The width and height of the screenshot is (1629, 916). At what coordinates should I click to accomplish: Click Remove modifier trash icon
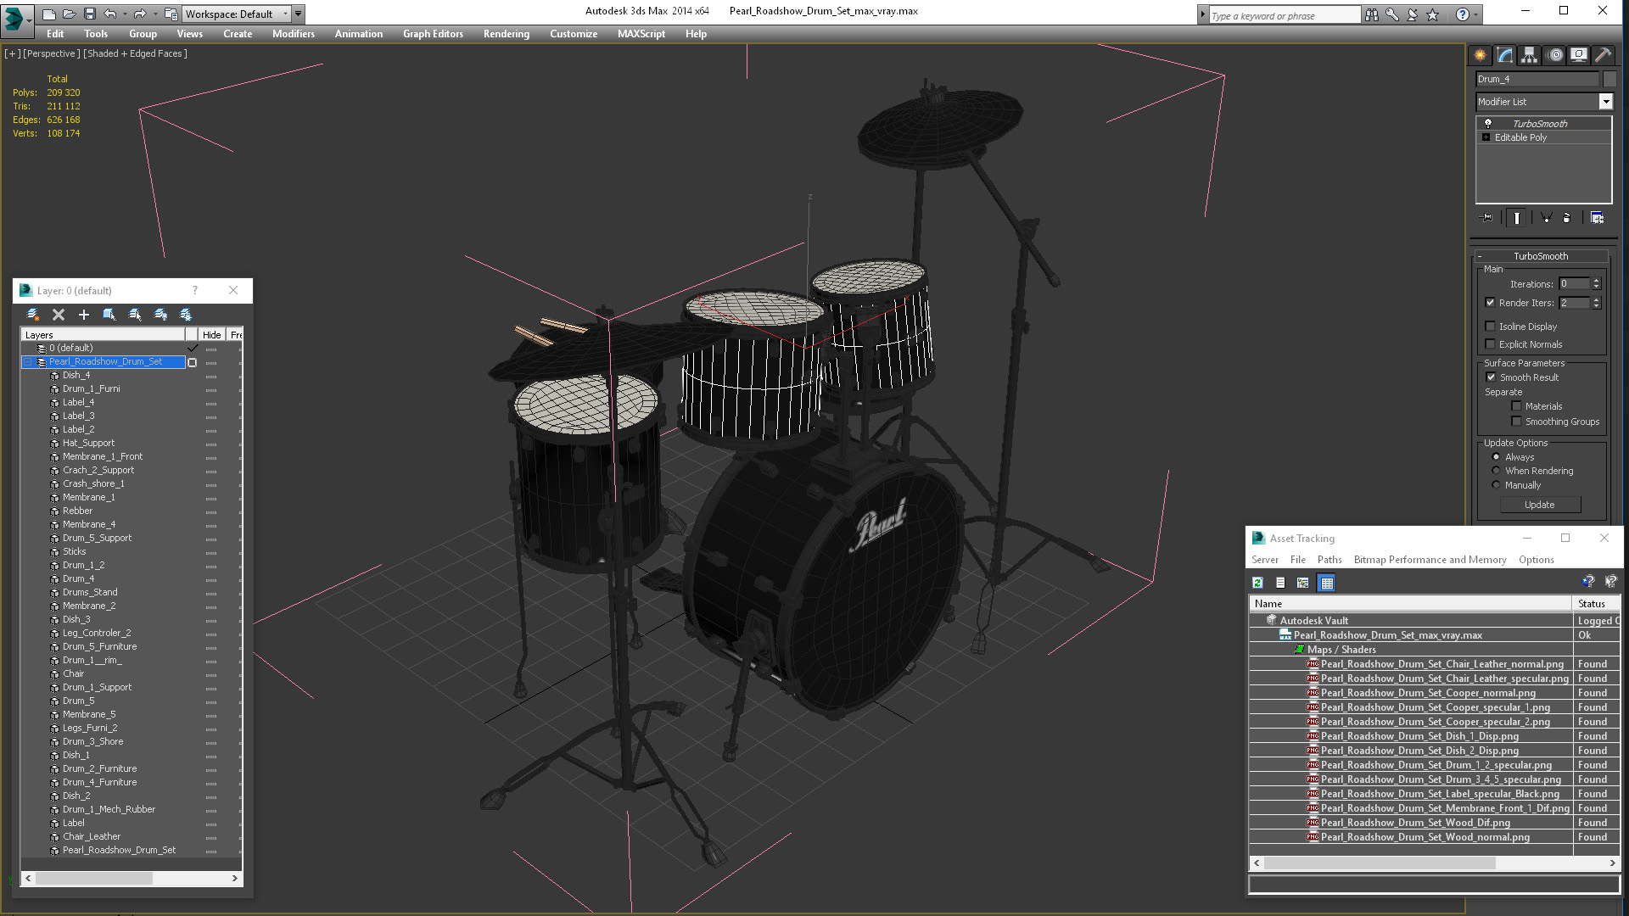(x=1566, y=218)
